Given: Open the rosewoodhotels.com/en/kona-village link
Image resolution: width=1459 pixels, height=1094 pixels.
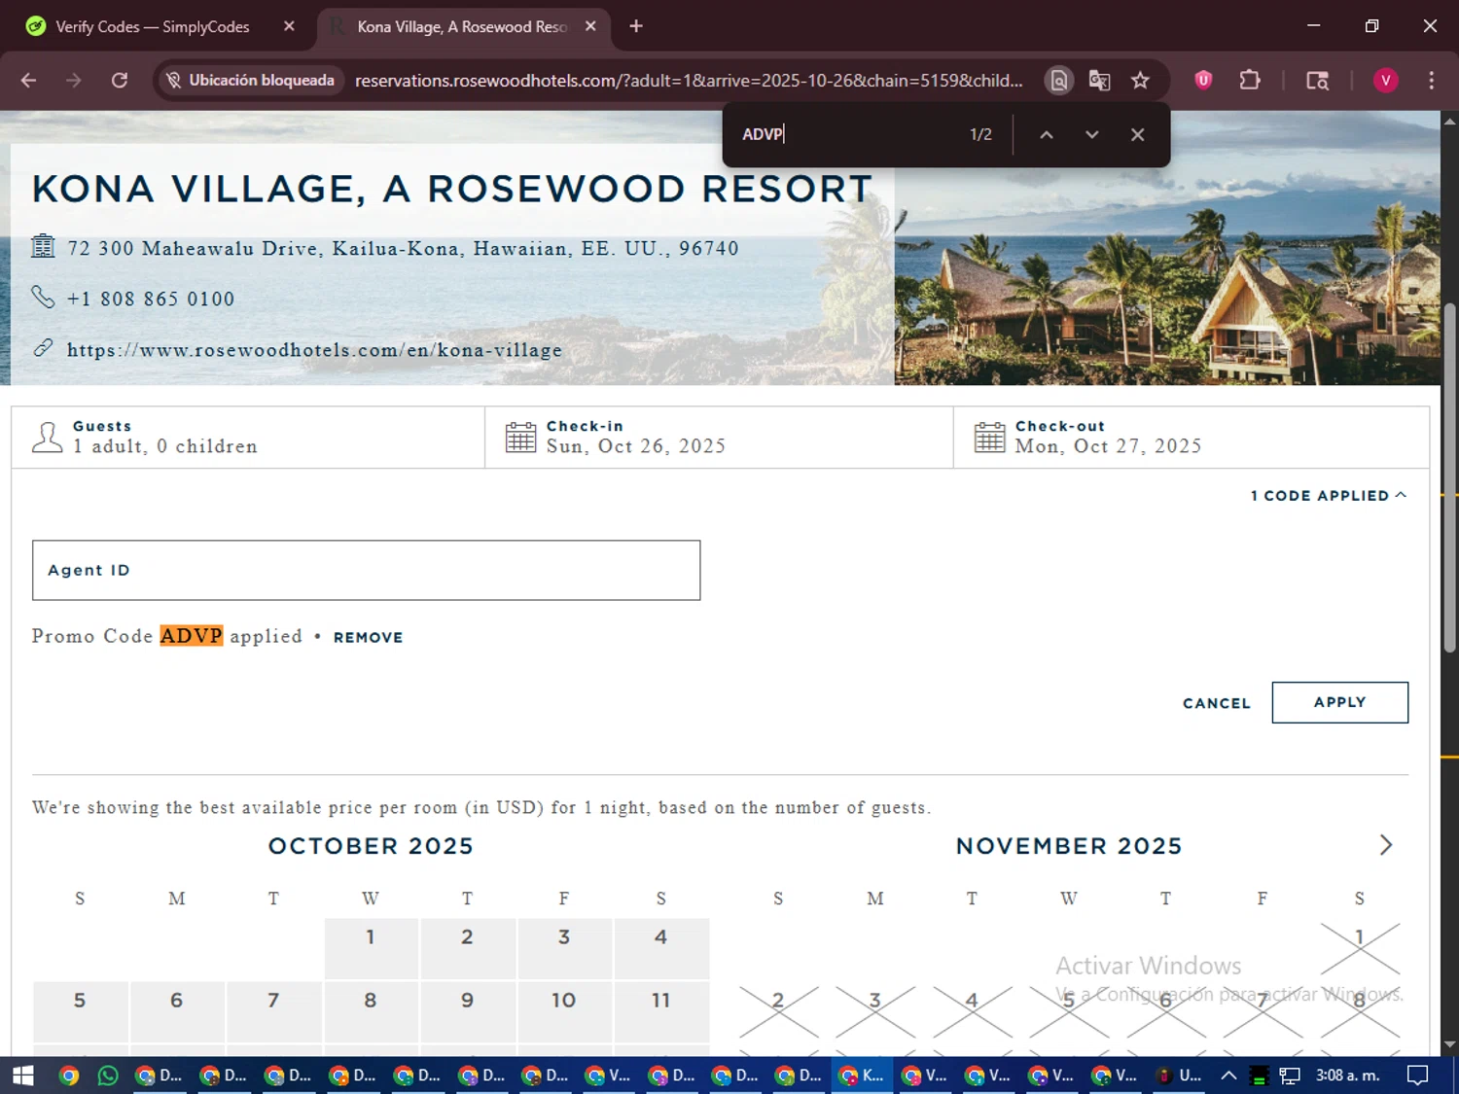Looking at the screenshot, I should (x=314, y=350).
